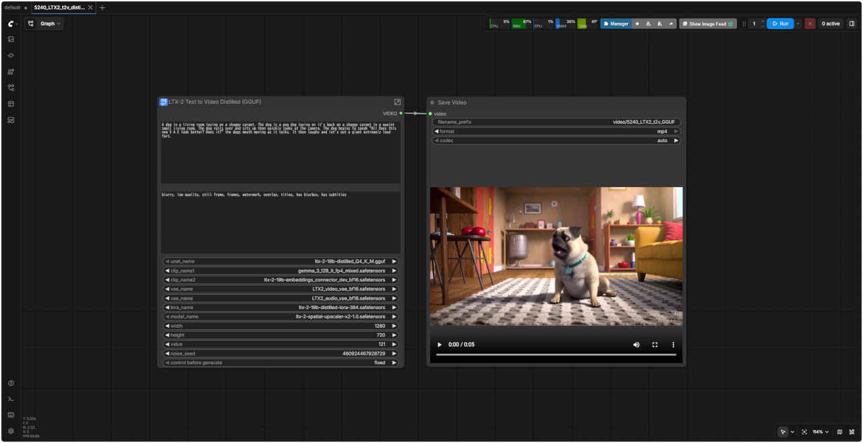
Task: Click the noise_seed value field
Action: [280, 353]
